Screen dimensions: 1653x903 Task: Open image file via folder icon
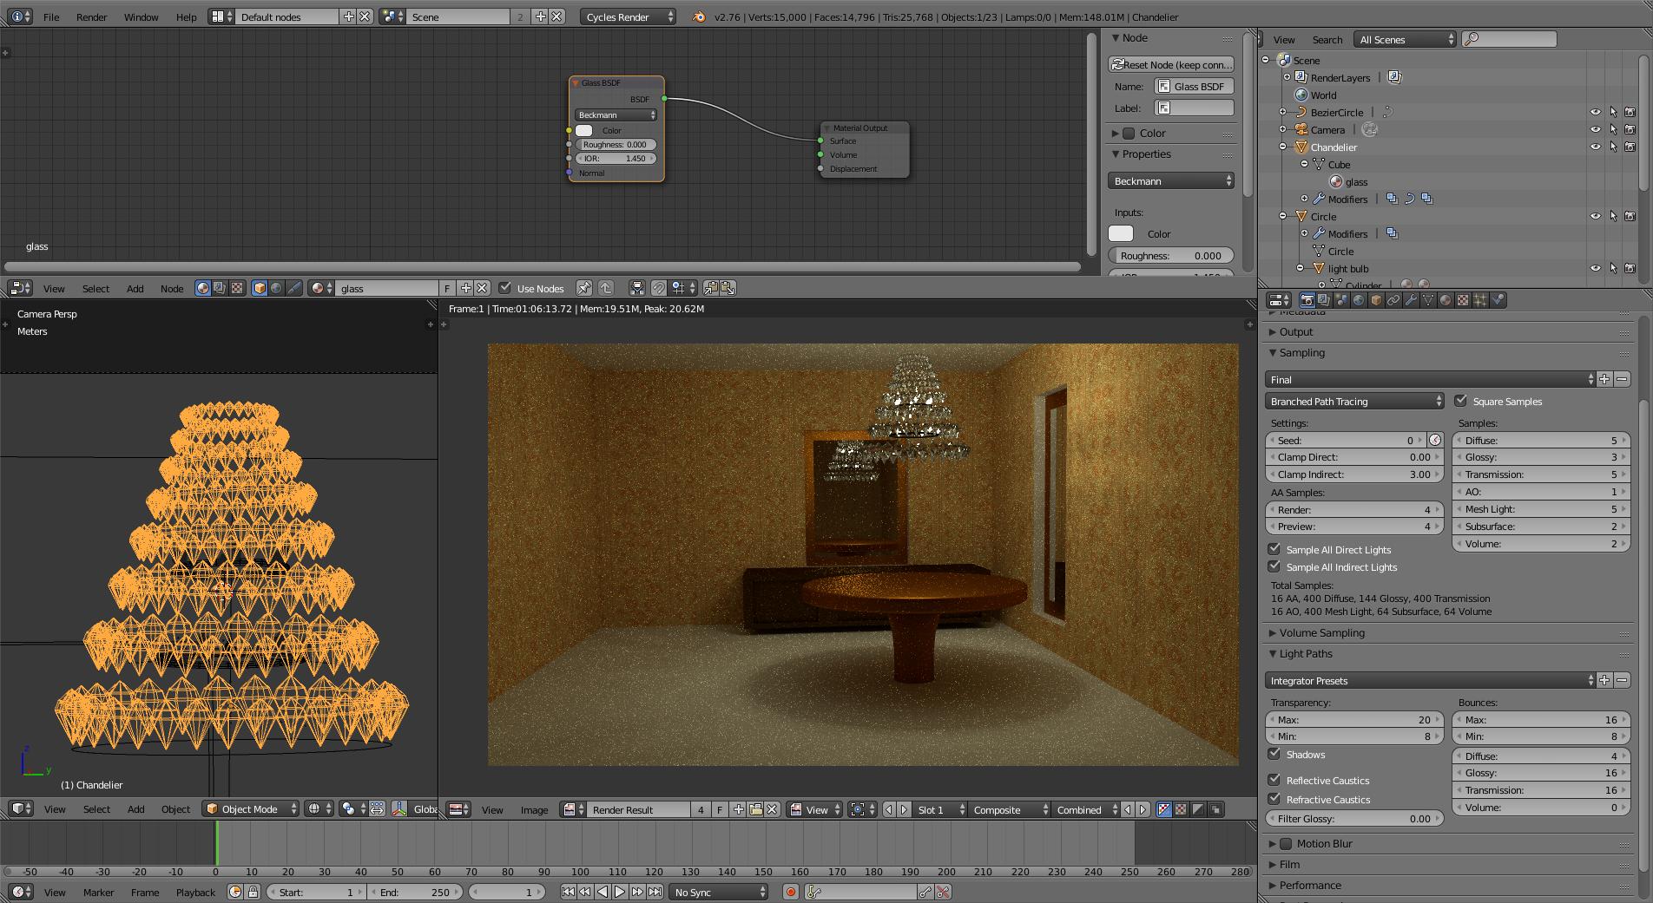755,809
